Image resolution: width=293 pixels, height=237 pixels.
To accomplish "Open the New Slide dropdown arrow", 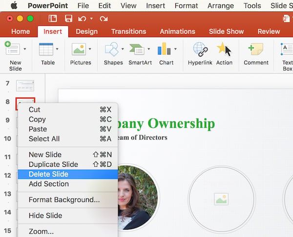I will [25, 49].
